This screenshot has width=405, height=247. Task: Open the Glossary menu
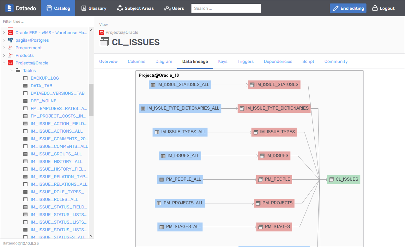94,8
